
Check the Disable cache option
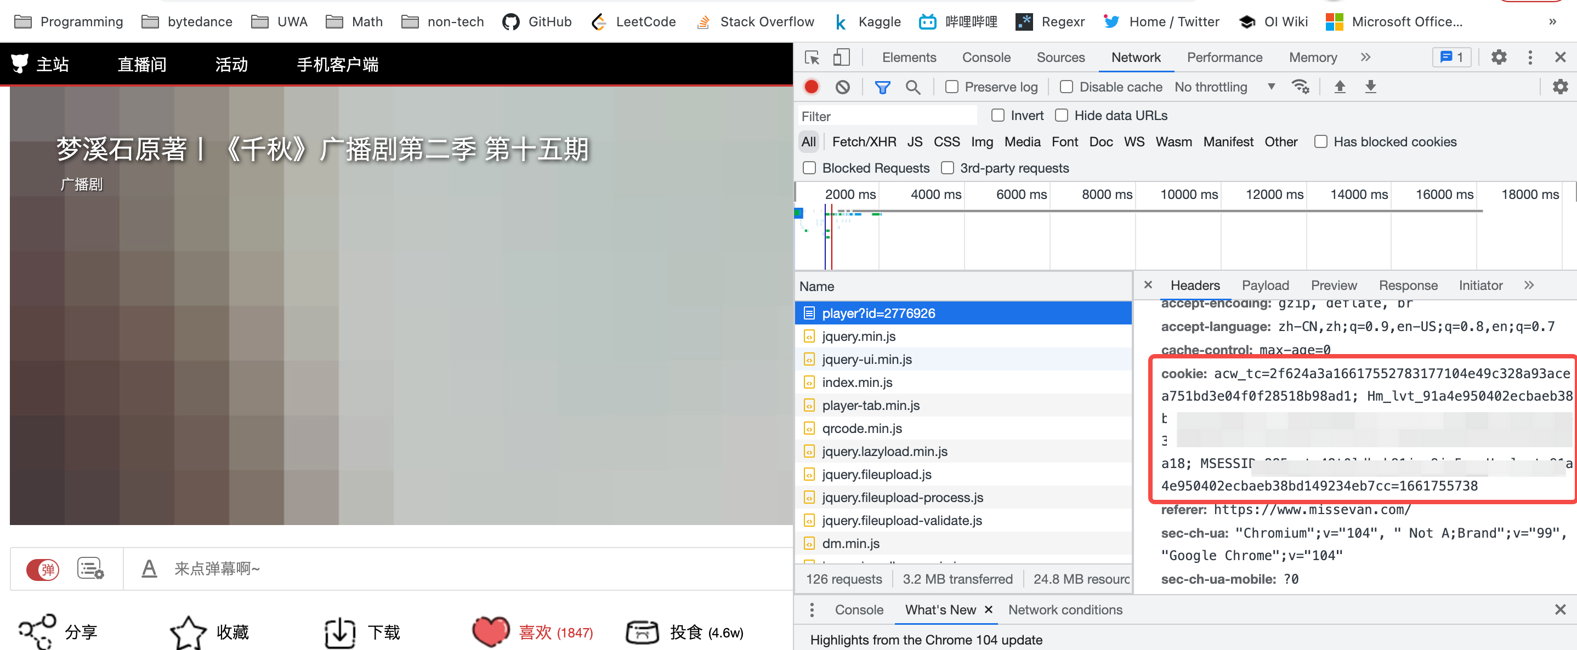[1066, 87]
